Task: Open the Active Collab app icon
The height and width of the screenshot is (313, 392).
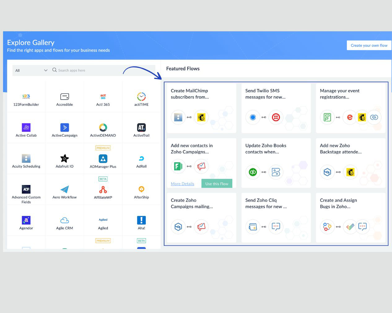Action: click(x=26, y=127)
